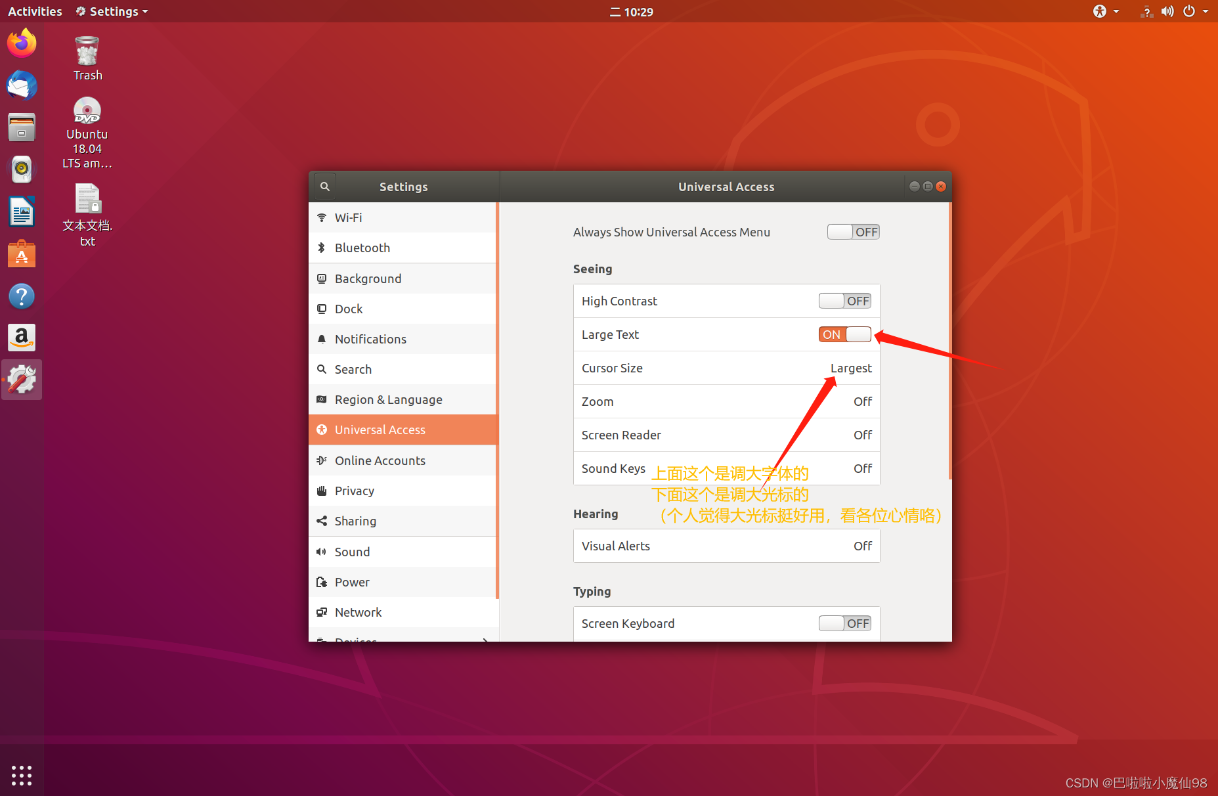
Task: Open the Settings menu in the top bar
Action: [110, 11]
